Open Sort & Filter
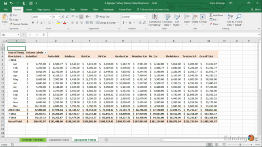Screen dimensions: 262x147 [x=230, y=20]
